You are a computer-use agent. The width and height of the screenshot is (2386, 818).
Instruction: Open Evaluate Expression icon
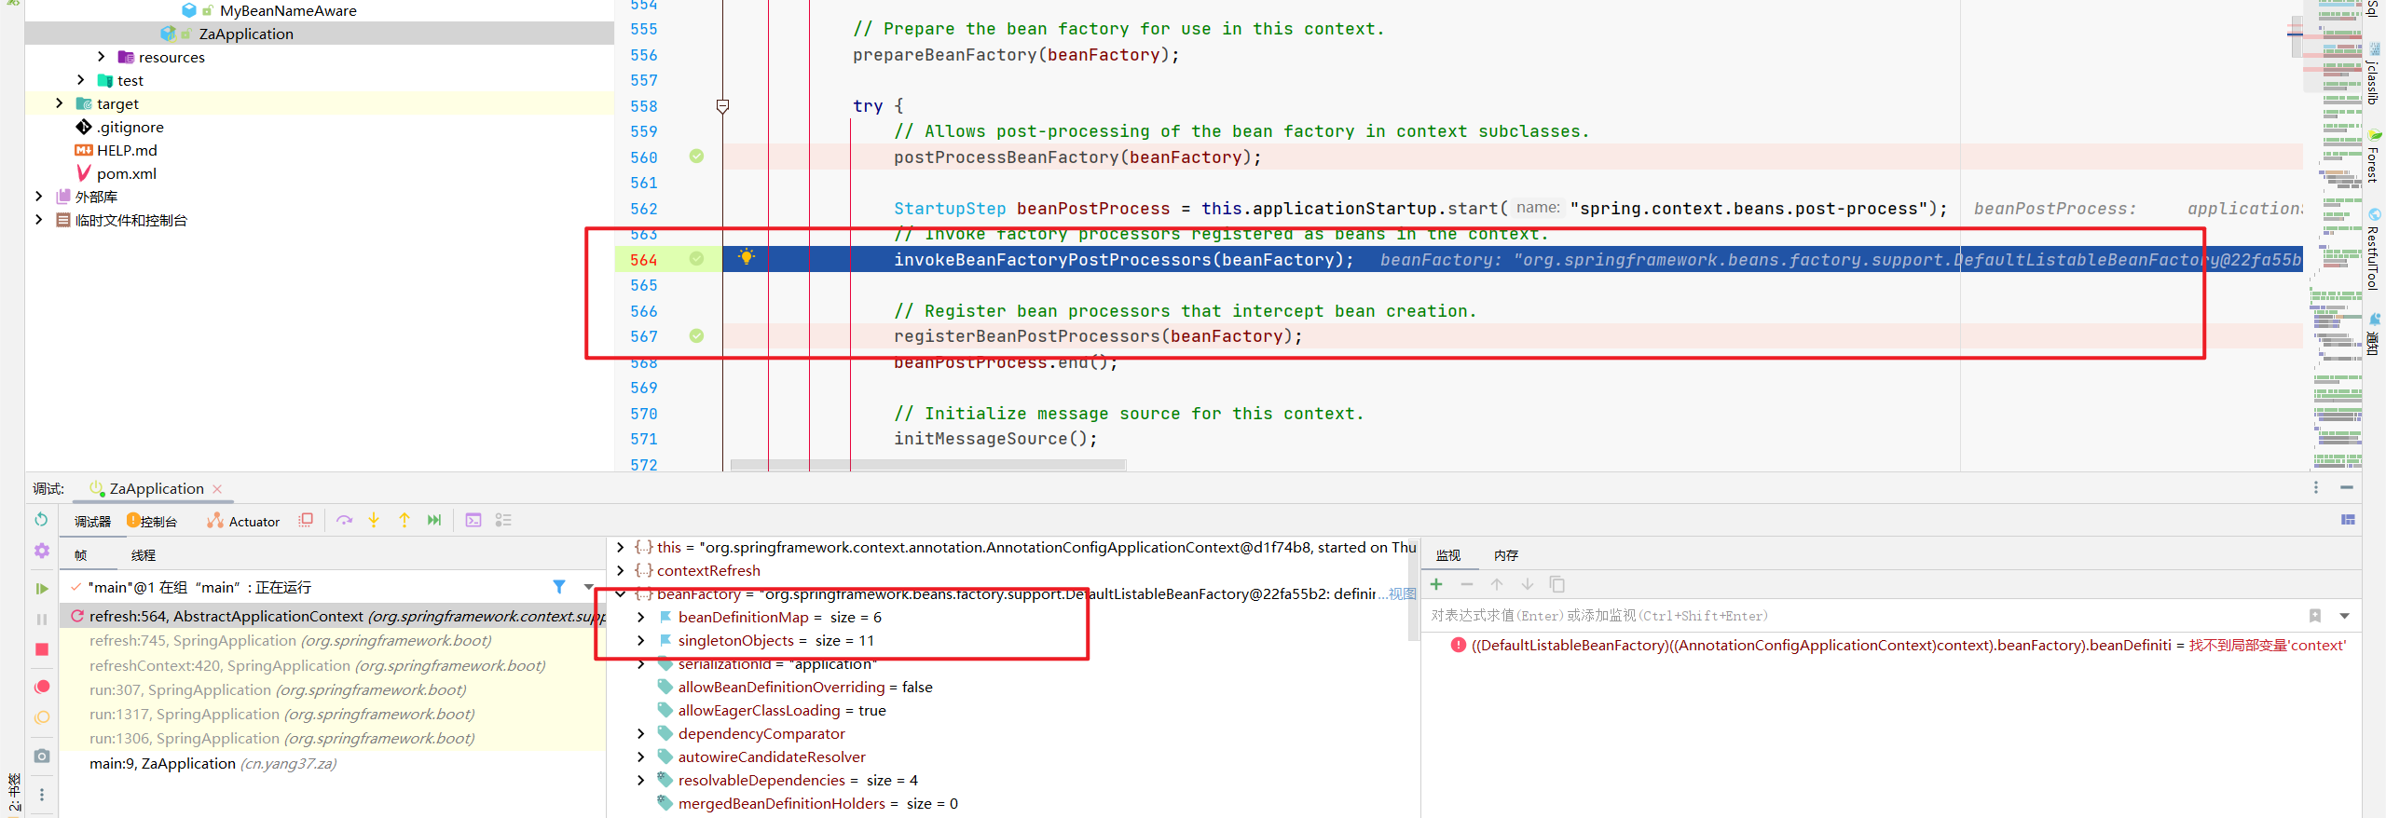tap(473, 520)
